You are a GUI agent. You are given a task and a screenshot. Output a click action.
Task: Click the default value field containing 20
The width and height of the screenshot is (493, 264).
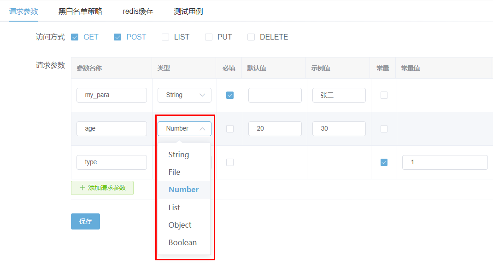(275, 129)
